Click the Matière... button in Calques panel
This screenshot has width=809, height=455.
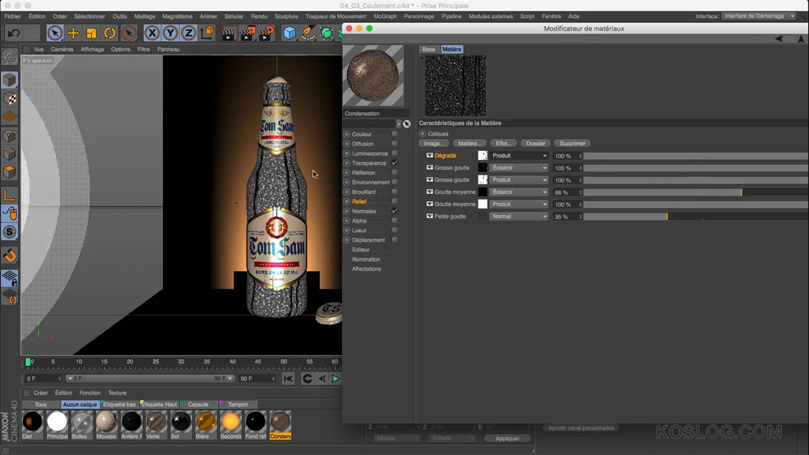click(x=468, y=143)
